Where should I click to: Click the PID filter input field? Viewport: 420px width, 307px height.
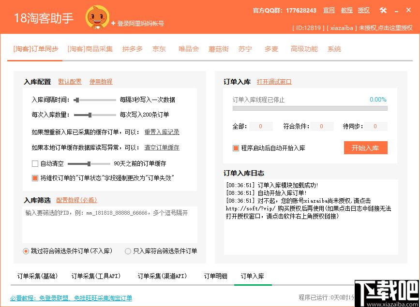110,224
